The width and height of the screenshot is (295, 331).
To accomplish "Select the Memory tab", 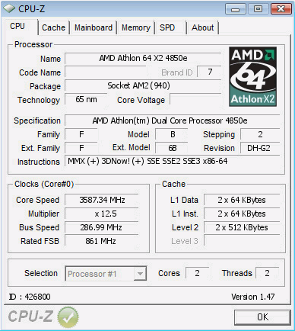I will pyautogui.click(x=136, y=27).
